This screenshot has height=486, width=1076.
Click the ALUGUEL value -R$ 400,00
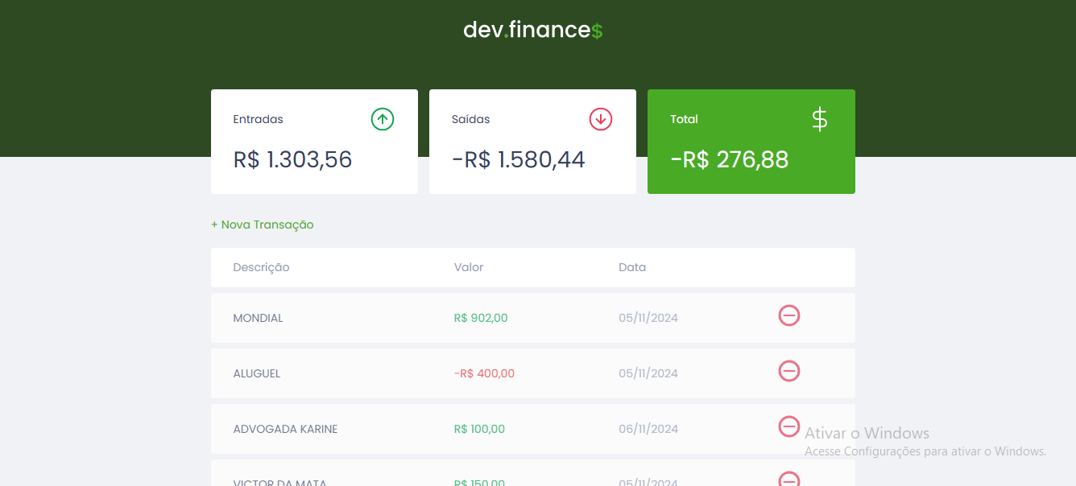[484, 373]
